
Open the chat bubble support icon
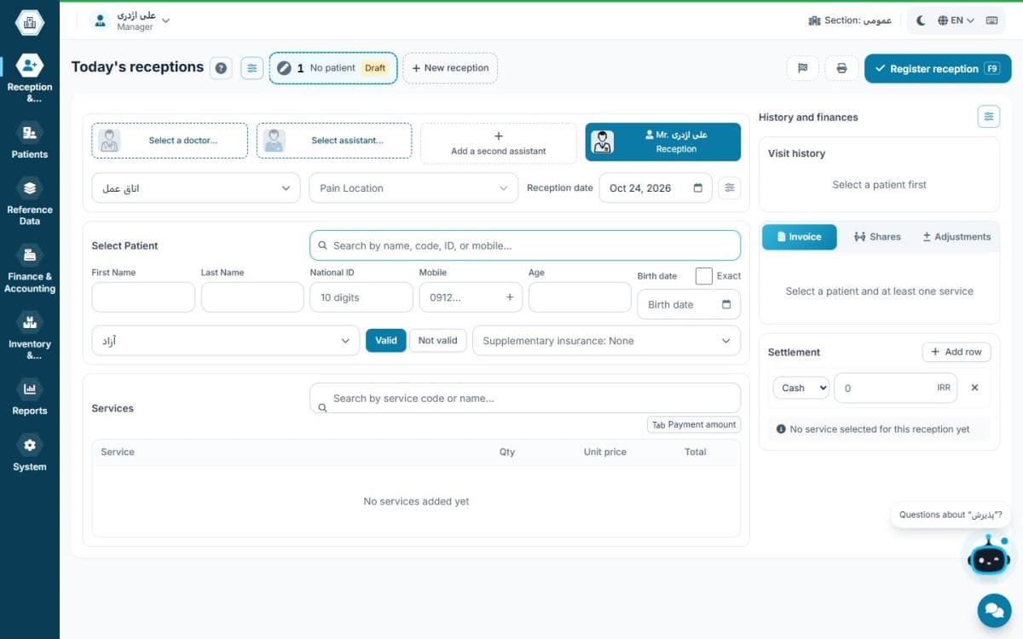click(994, 610)
